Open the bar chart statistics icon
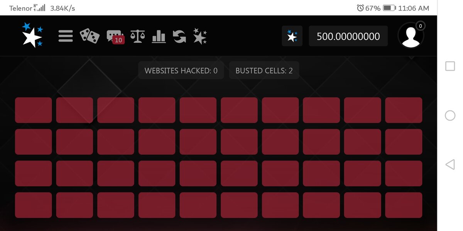This screenshot has width=463, height=231. 159,36
